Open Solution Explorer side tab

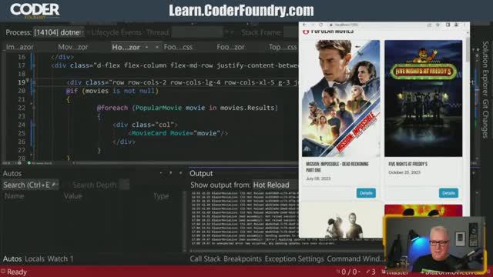(x=485, y=68)
